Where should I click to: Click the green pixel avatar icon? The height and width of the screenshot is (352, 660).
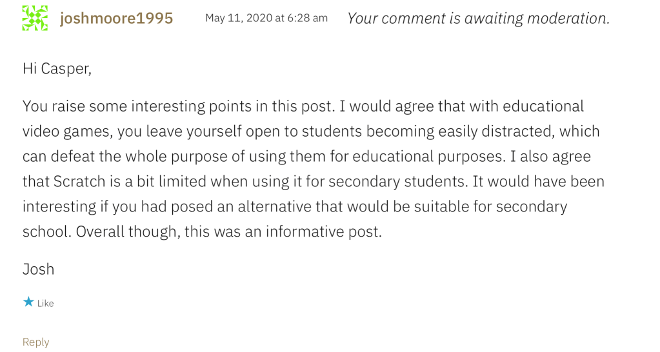click(35, 18)
